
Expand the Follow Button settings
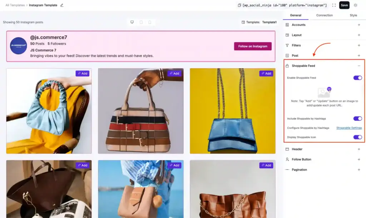point(359,159)
